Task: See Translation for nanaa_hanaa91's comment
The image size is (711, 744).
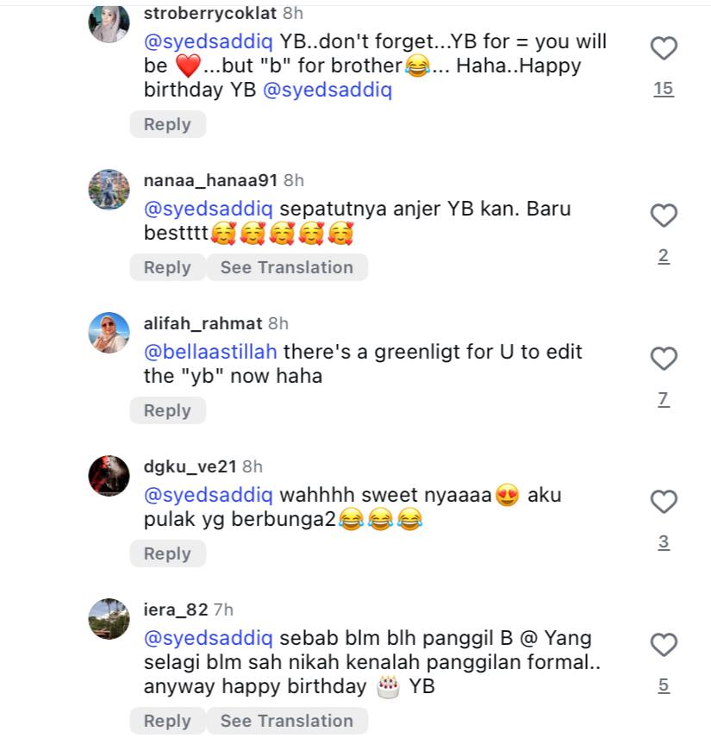Action: click(x=286, y=267)
